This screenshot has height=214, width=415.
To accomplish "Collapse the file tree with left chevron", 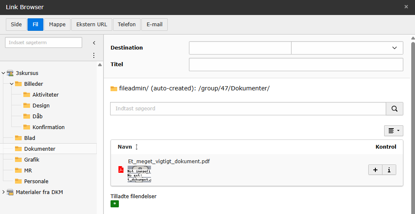I will point(94,43).
